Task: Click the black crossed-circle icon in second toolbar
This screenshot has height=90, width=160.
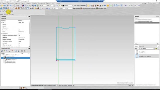Action: tap(33, 8)
